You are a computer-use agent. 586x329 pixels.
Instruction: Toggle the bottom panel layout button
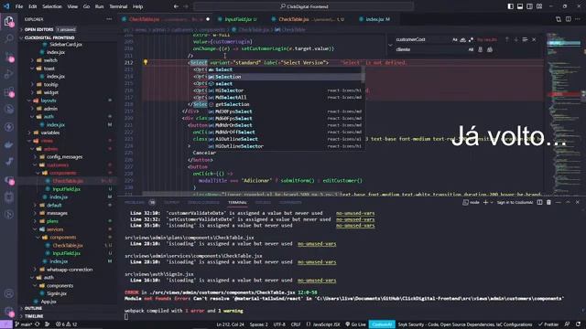coord(520,6)
